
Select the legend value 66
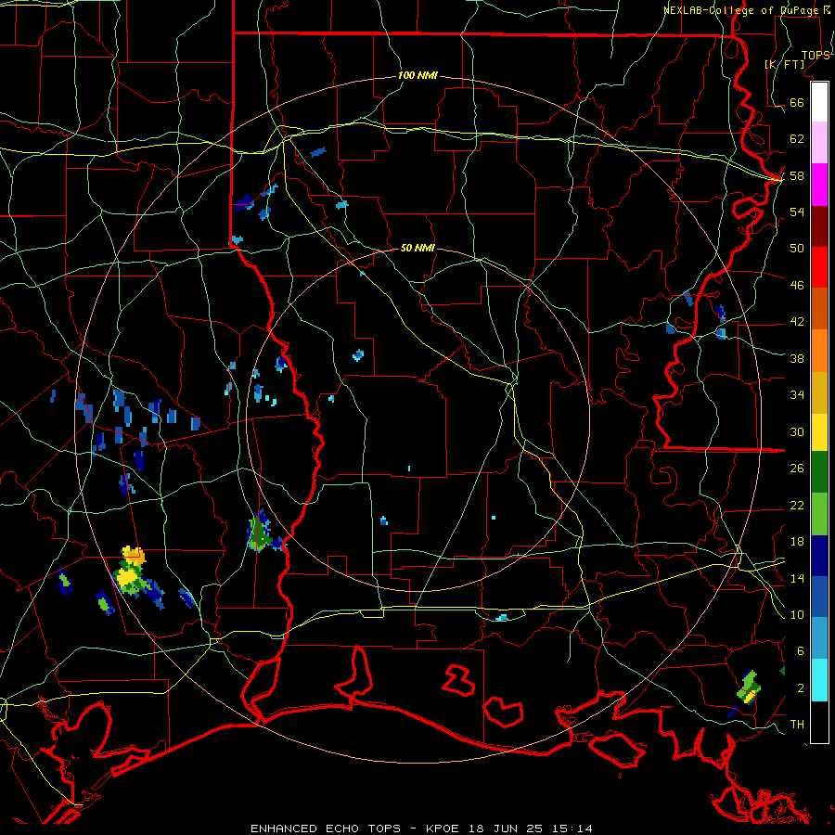point(797,102)
